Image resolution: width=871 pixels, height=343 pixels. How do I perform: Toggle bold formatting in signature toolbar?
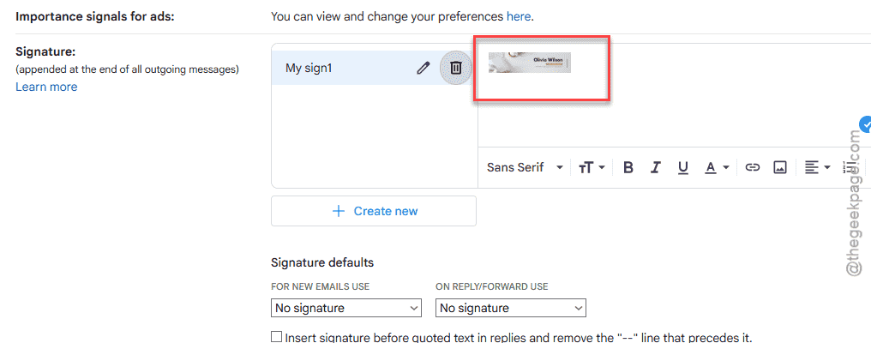[628, 167]
